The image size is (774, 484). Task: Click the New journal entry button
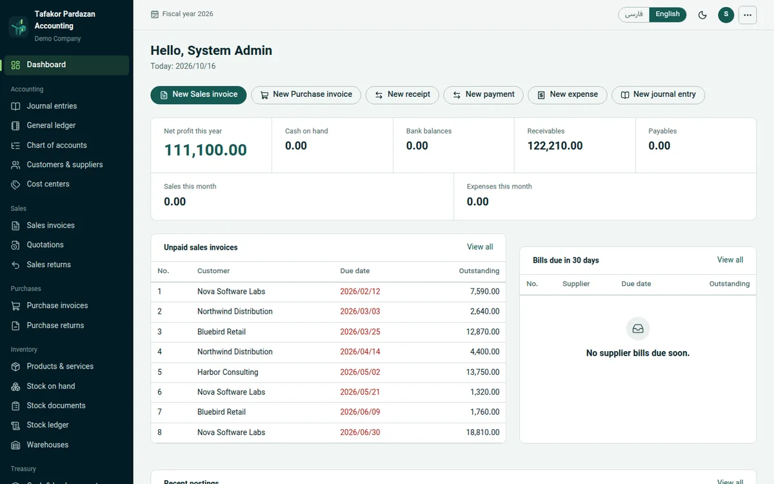(x=658, y=95)
